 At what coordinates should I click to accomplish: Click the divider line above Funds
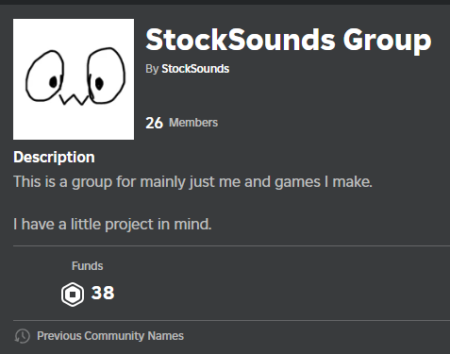[231, 245]
